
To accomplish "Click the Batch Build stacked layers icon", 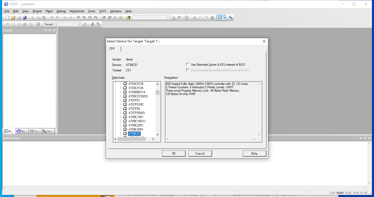I will tap(25, 24).
